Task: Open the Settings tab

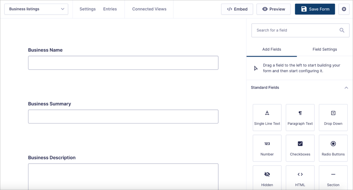Action: pos(87,9)
